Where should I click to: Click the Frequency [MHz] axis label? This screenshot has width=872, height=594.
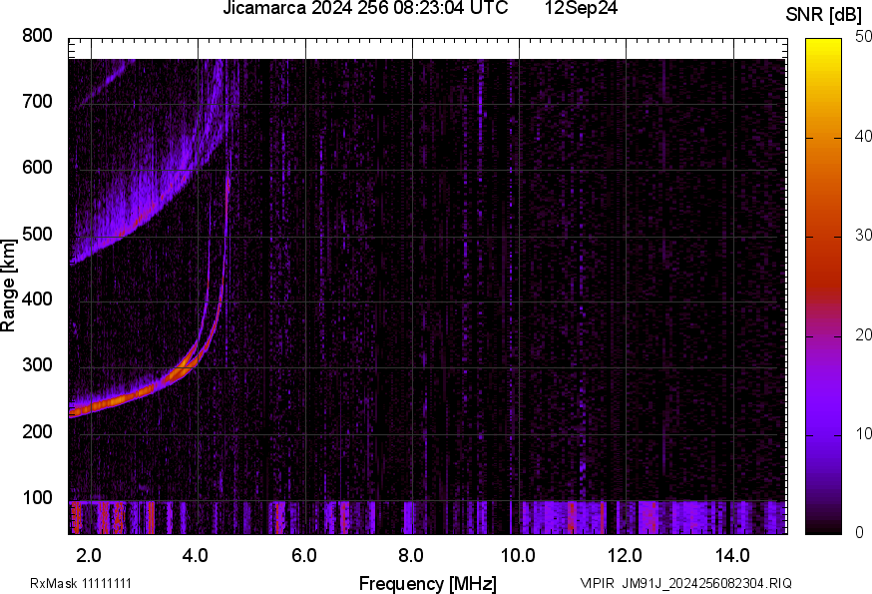(x=427, y=583)
